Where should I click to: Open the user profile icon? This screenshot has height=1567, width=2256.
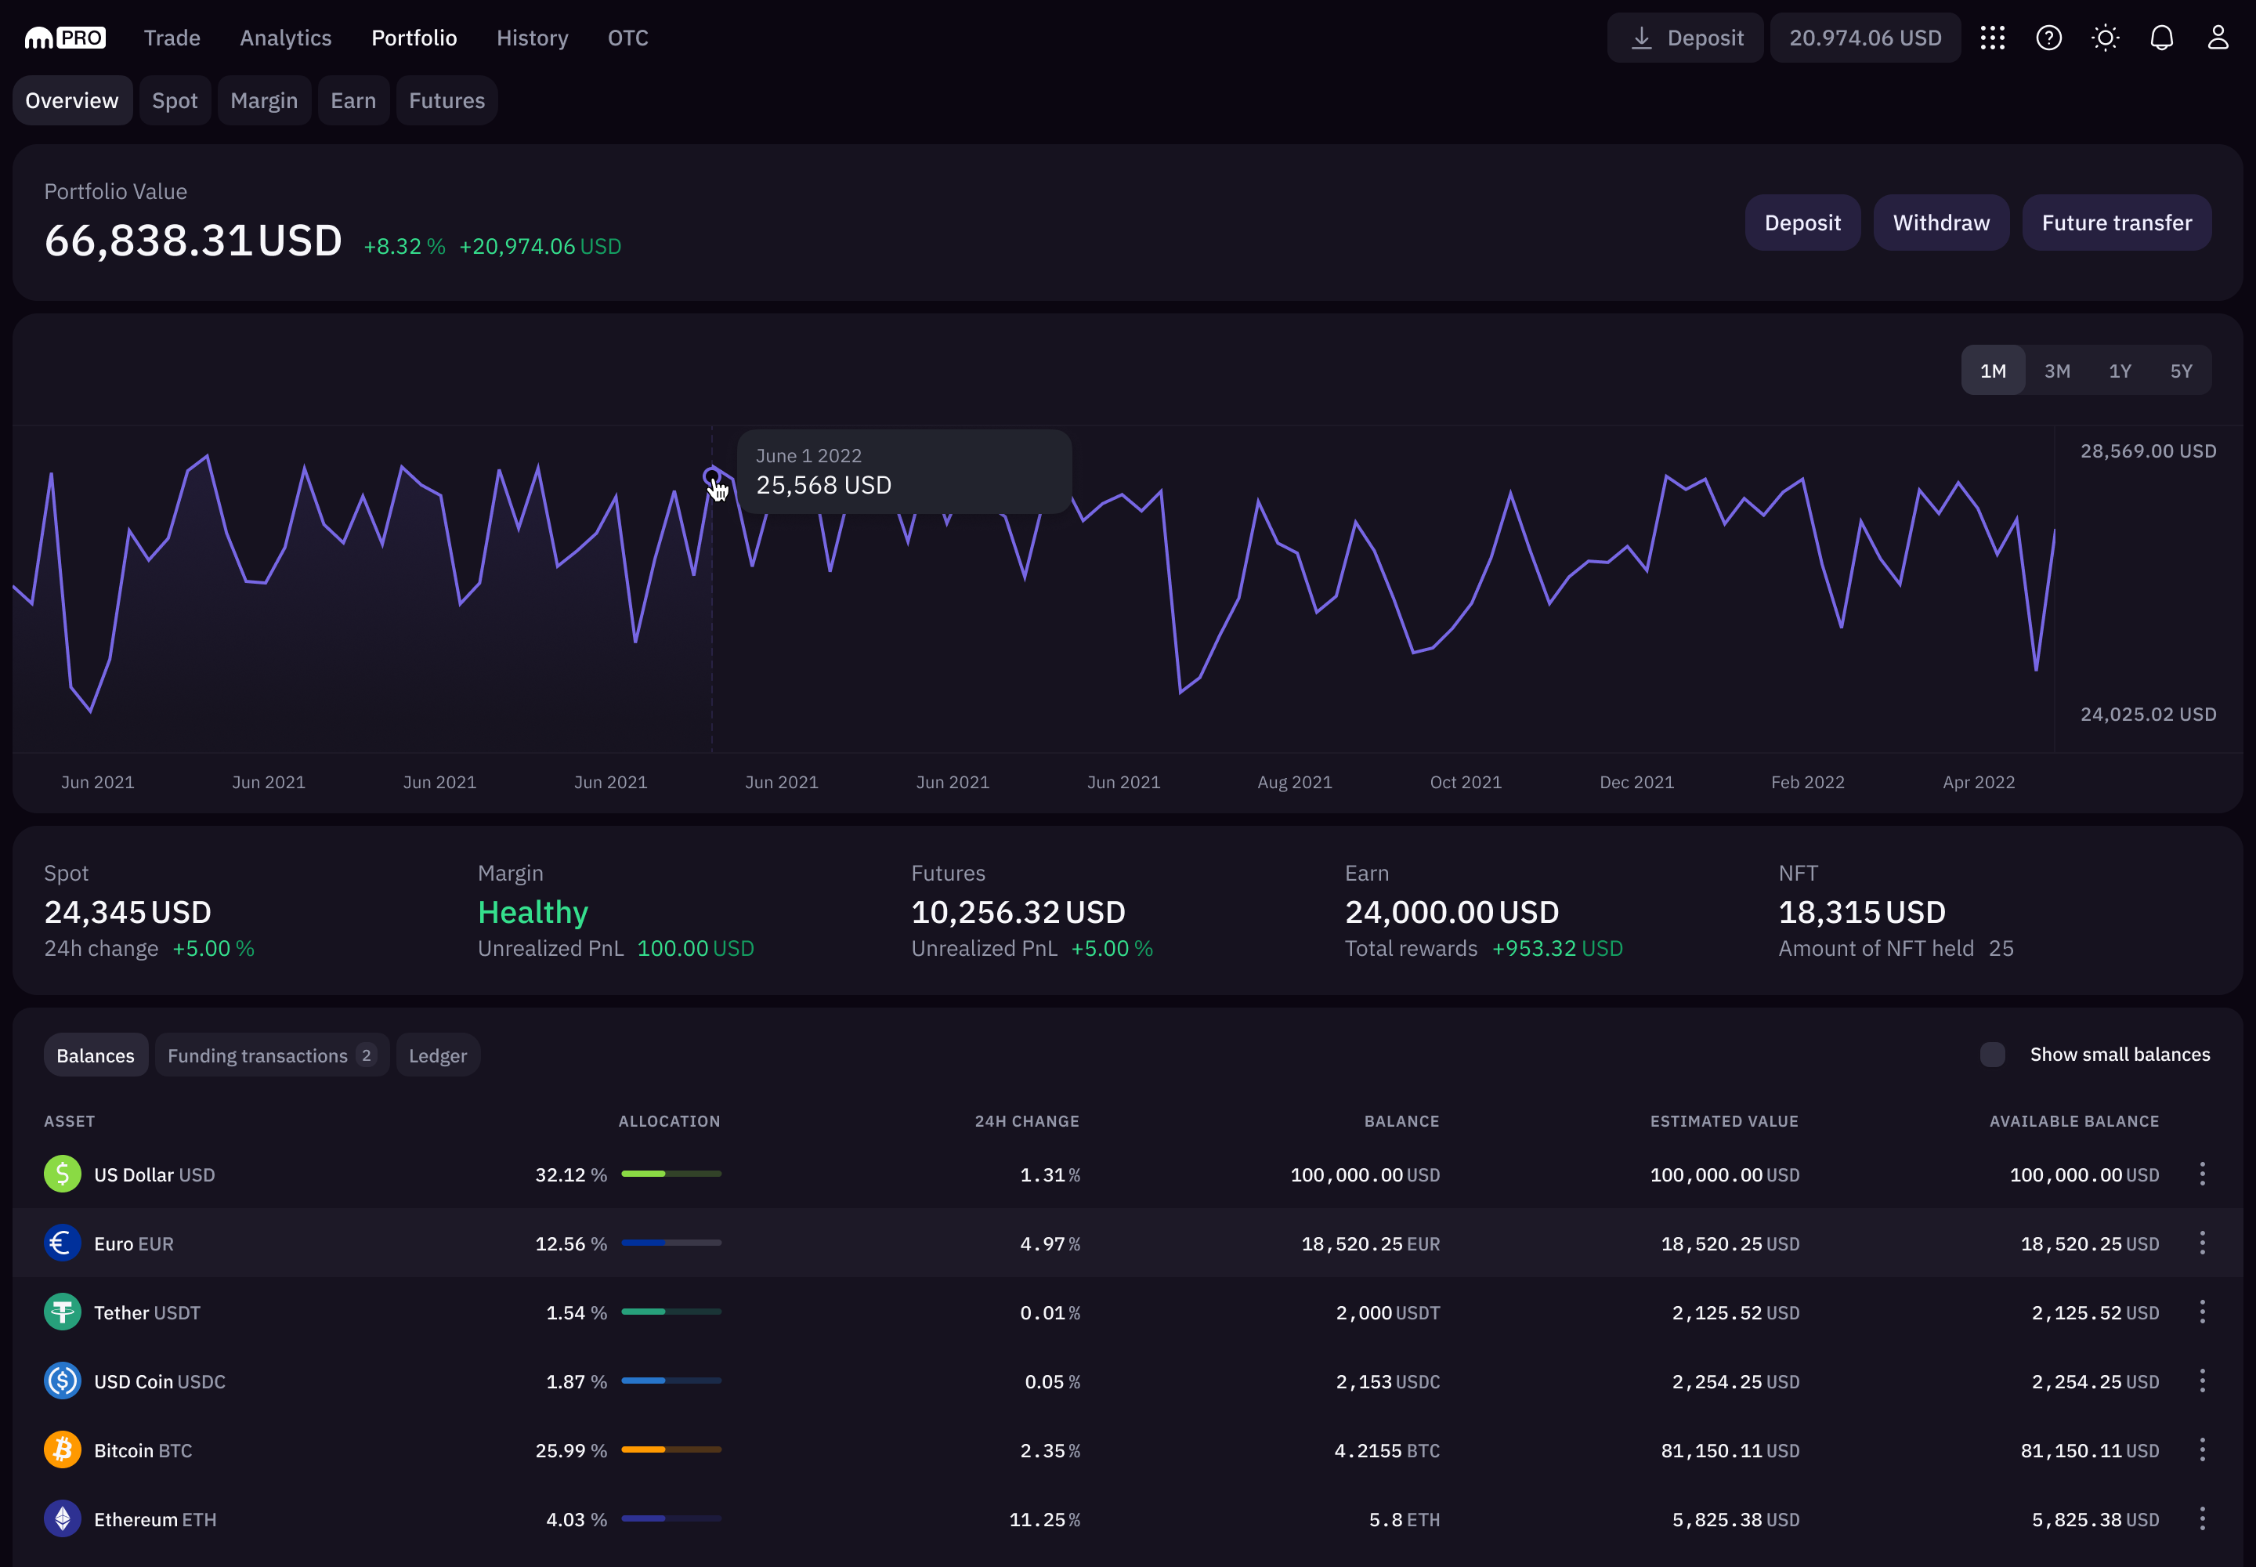2218,38
